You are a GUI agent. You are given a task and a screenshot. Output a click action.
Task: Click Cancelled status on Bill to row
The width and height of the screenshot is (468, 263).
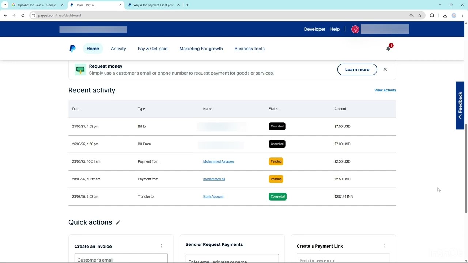pos(277,126)
